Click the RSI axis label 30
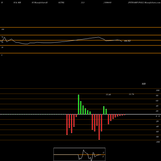Image resolution: width=161 pixels, height=161 pixels. click(x=2, y=47)
